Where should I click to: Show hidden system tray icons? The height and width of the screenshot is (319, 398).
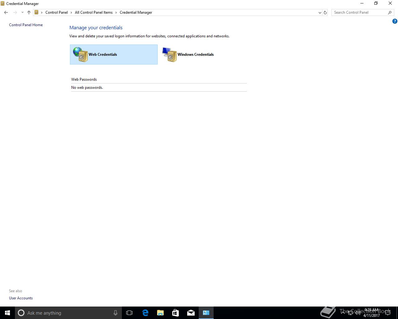click(343, 313)
